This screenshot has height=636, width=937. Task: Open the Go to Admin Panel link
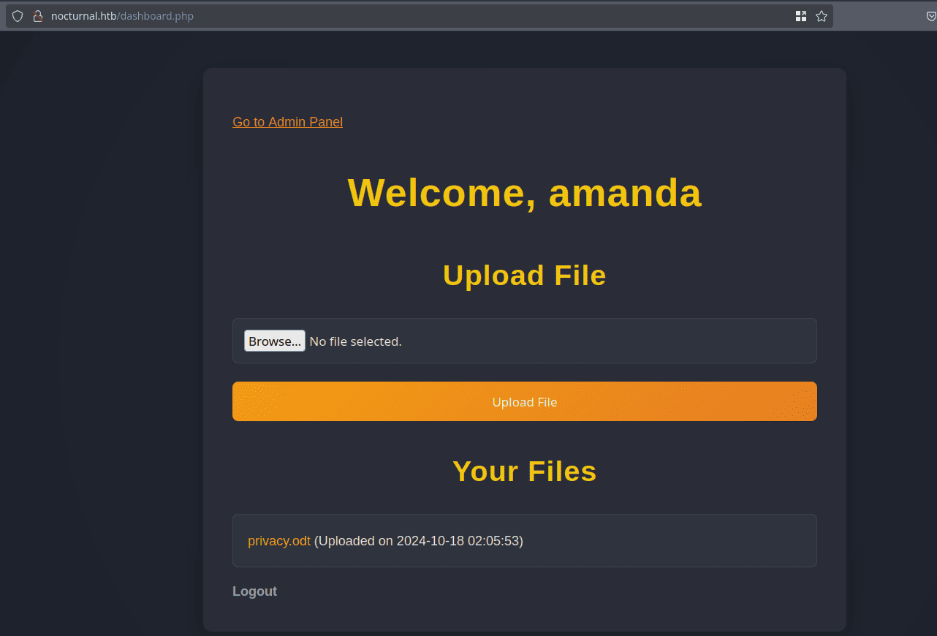click(x=287, y=122)
